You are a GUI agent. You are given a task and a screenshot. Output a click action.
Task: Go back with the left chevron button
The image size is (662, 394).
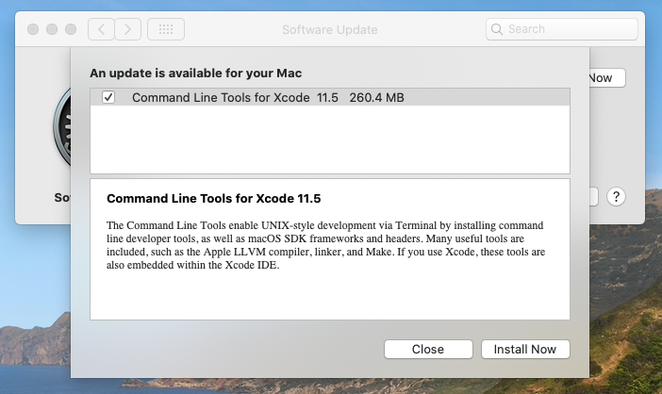click(x=101, y=29)
